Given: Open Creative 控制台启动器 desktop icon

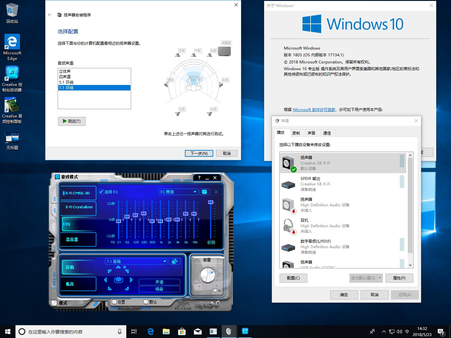Looking at the screenshot, I should (12, 79).
